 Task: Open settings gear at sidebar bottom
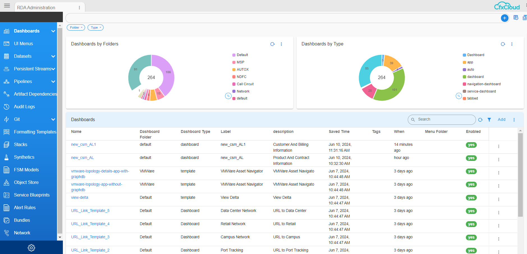point(31,248)
